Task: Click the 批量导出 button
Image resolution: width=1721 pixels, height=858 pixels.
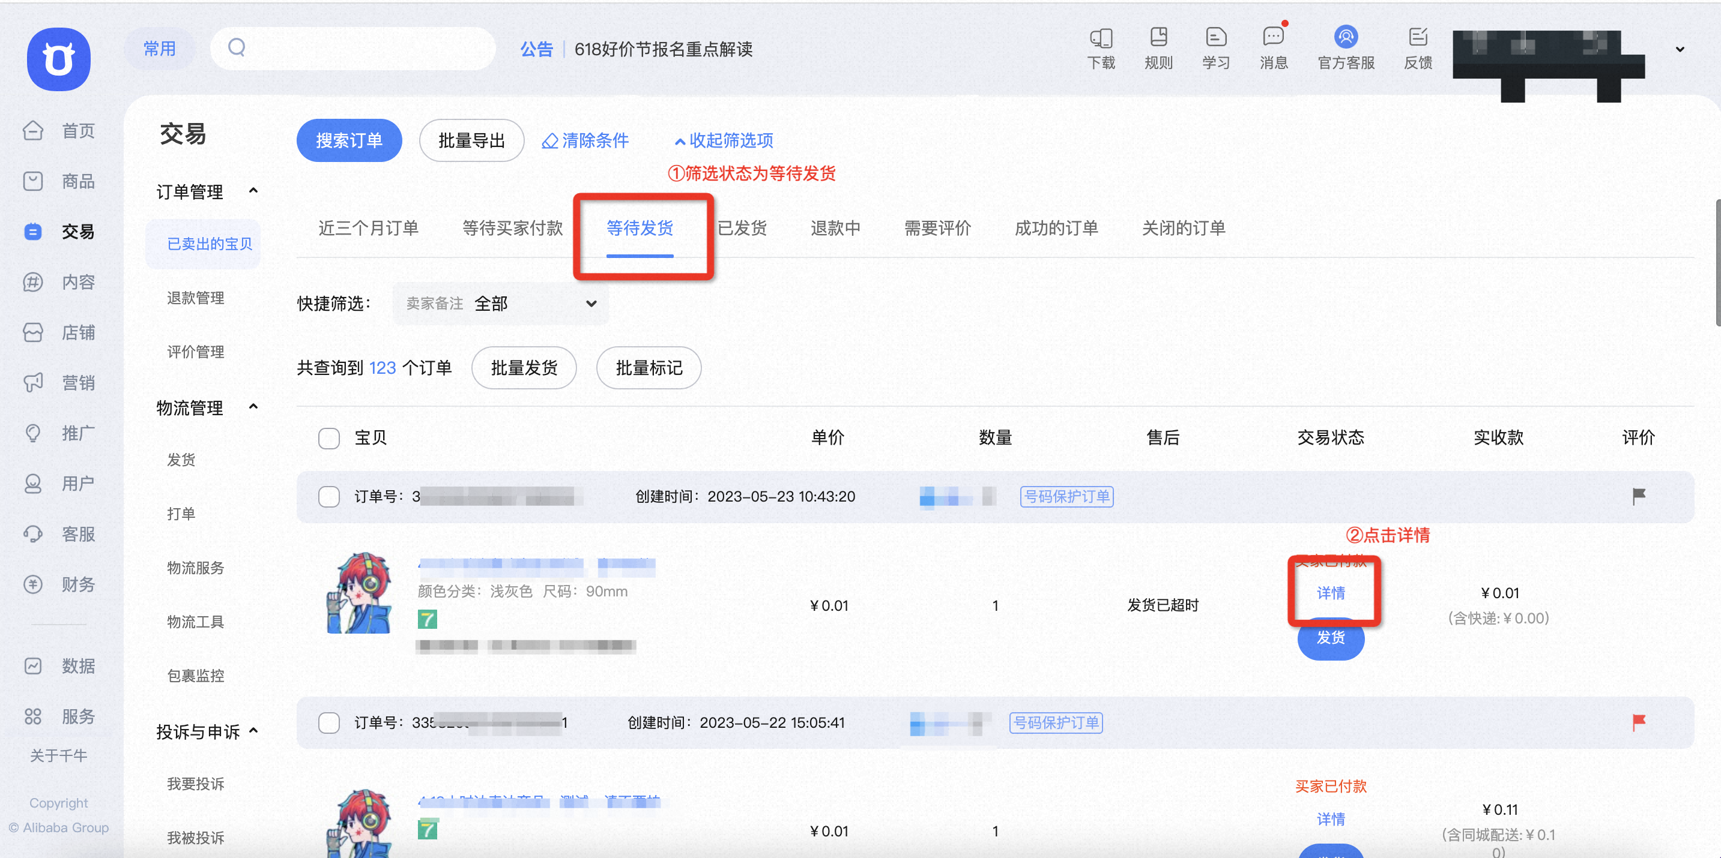Action: tap(471, 140)
